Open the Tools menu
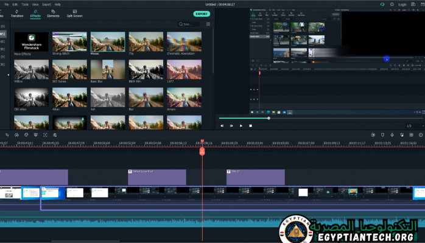Image resolution: width=425 pixels, height=243 pixels. pyautogui.click(x=25, y=4)
